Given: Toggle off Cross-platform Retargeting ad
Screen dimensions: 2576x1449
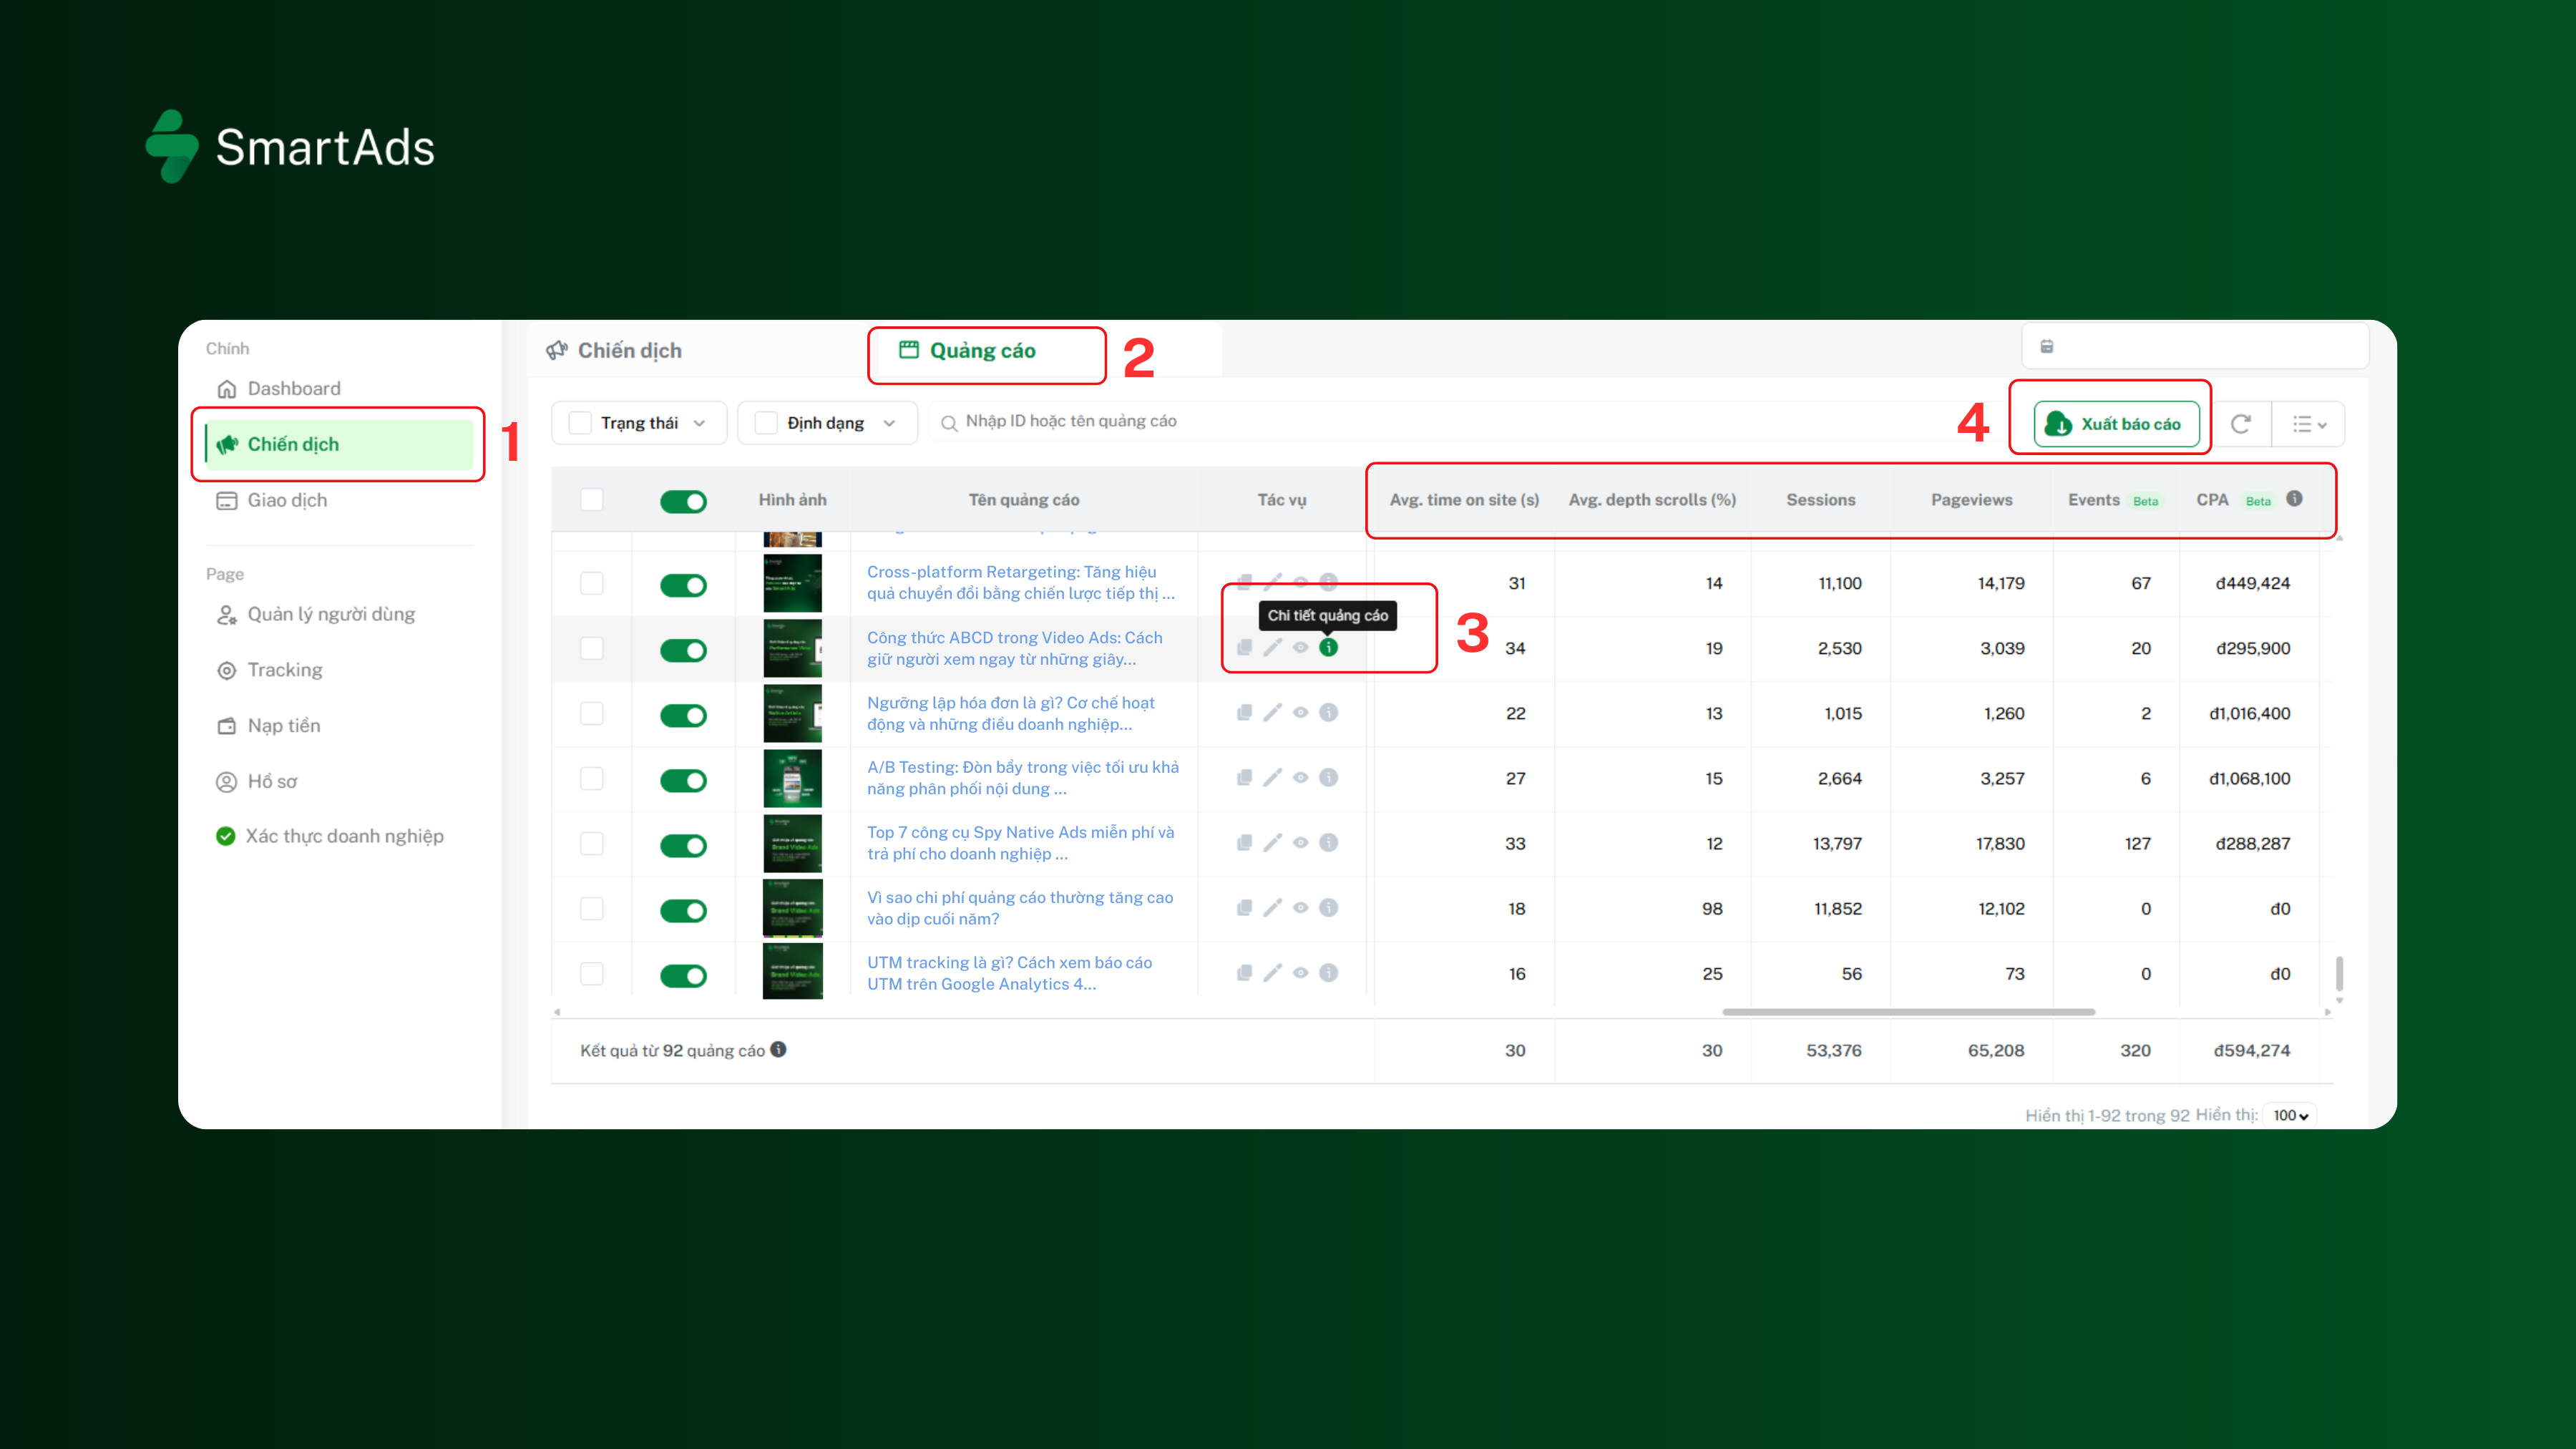Looking at the screenshot, I should tap(683, 585).
